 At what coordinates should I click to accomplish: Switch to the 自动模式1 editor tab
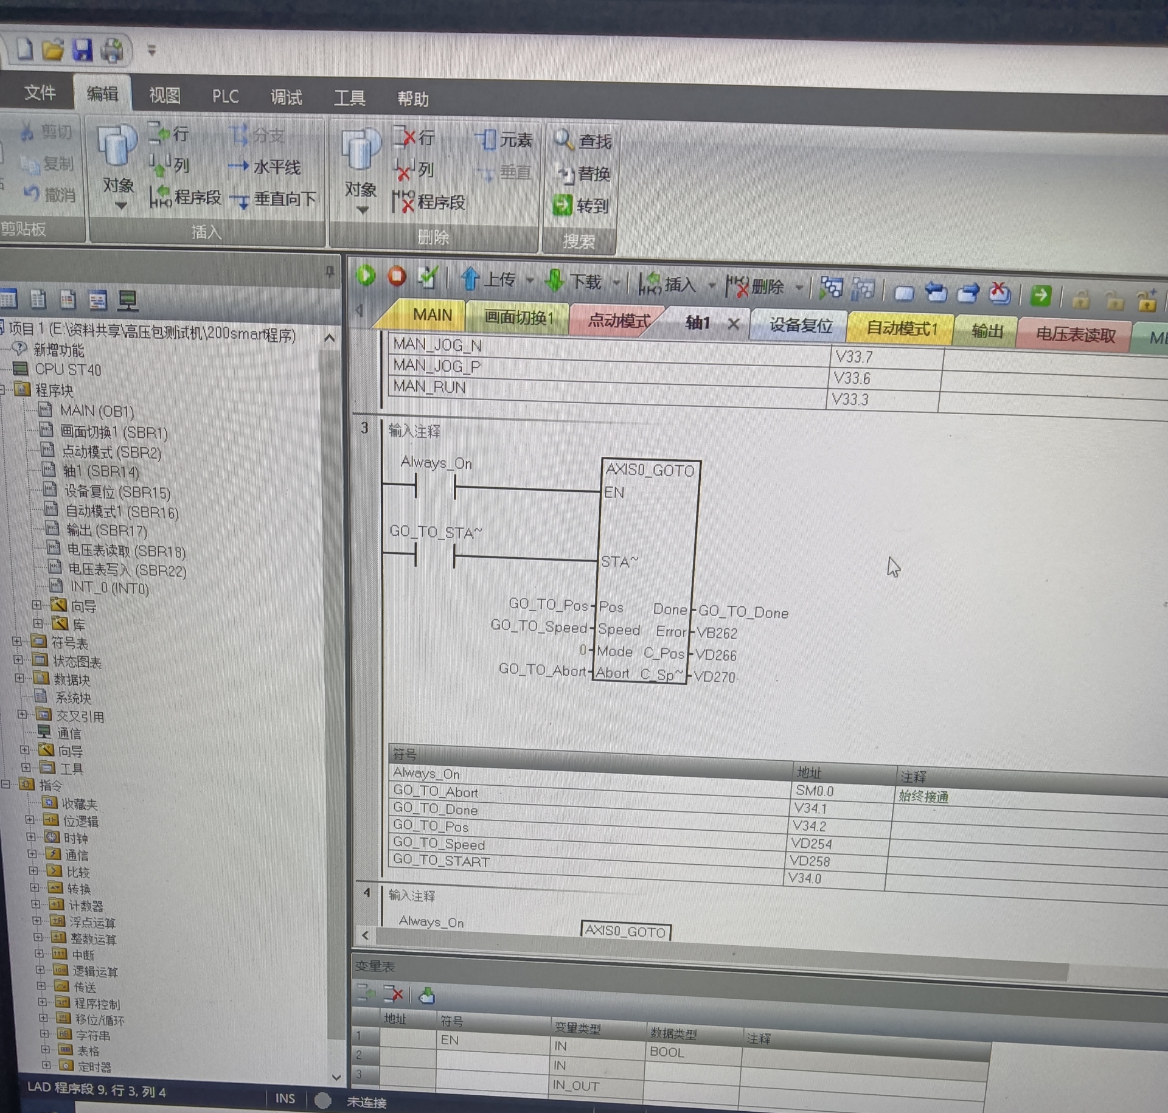pos(901,328)
